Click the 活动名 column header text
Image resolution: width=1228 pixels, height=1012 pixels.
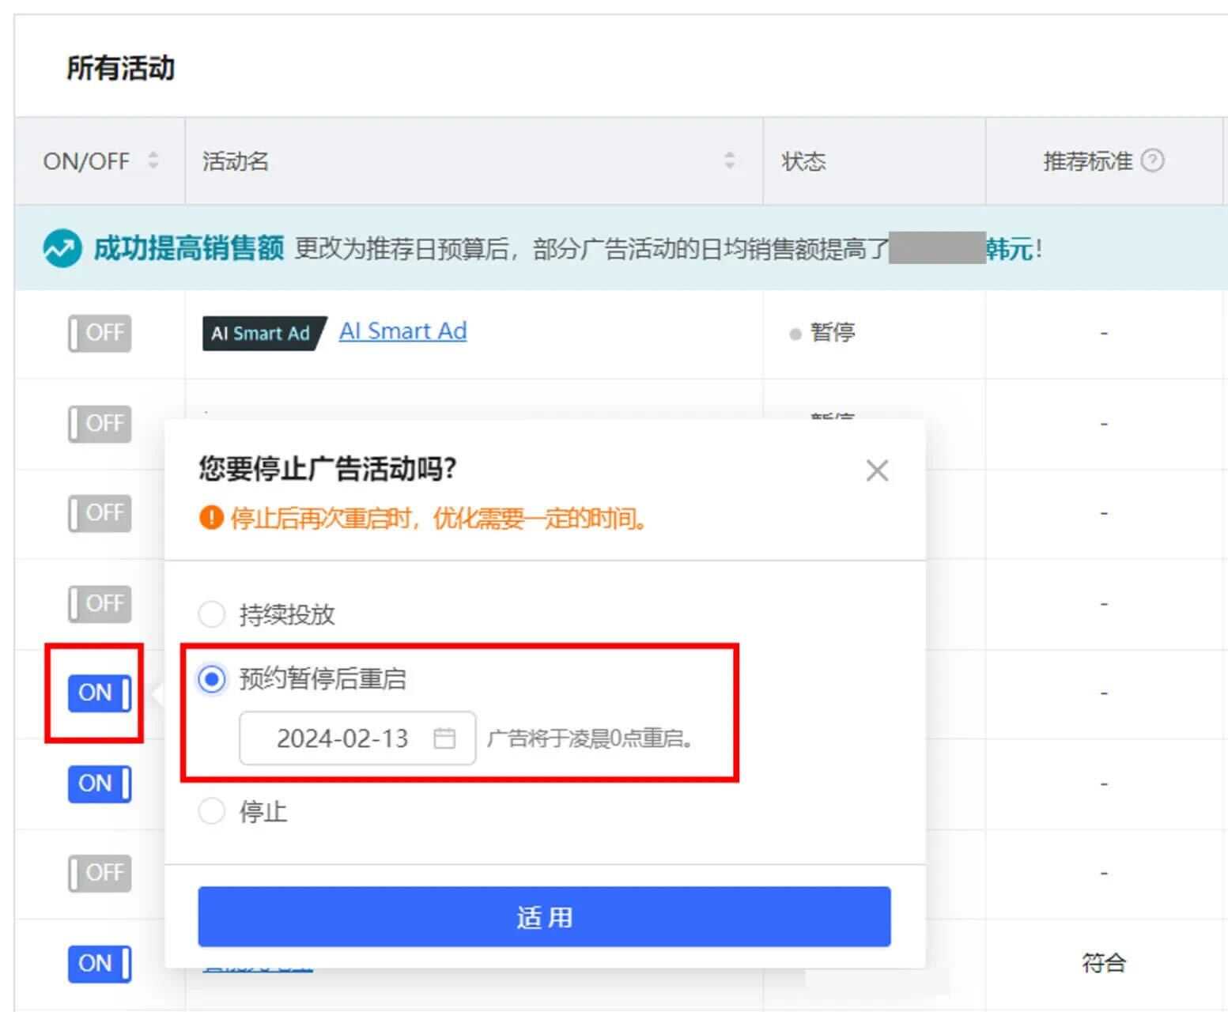(236, 161)
